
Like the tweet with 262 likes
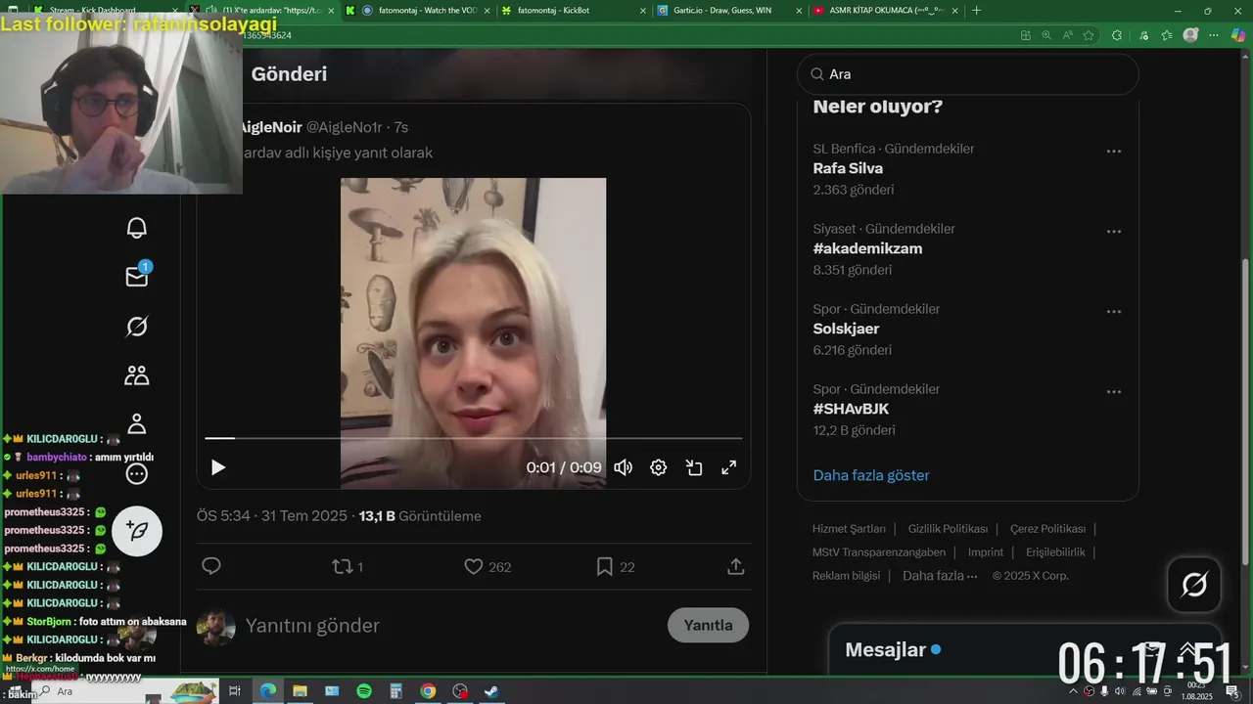coord(487,566)
